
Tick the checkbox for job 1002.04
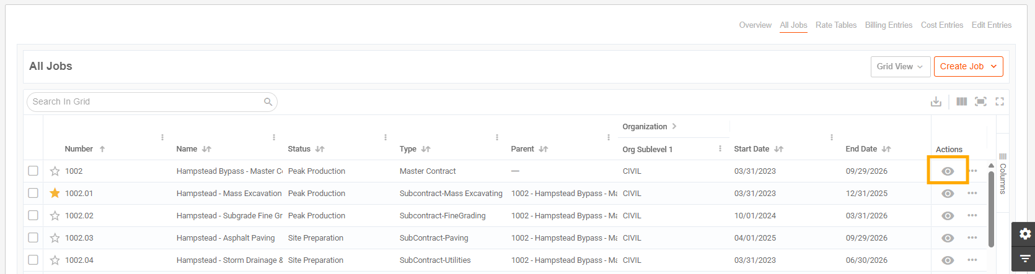coord(33,260)
